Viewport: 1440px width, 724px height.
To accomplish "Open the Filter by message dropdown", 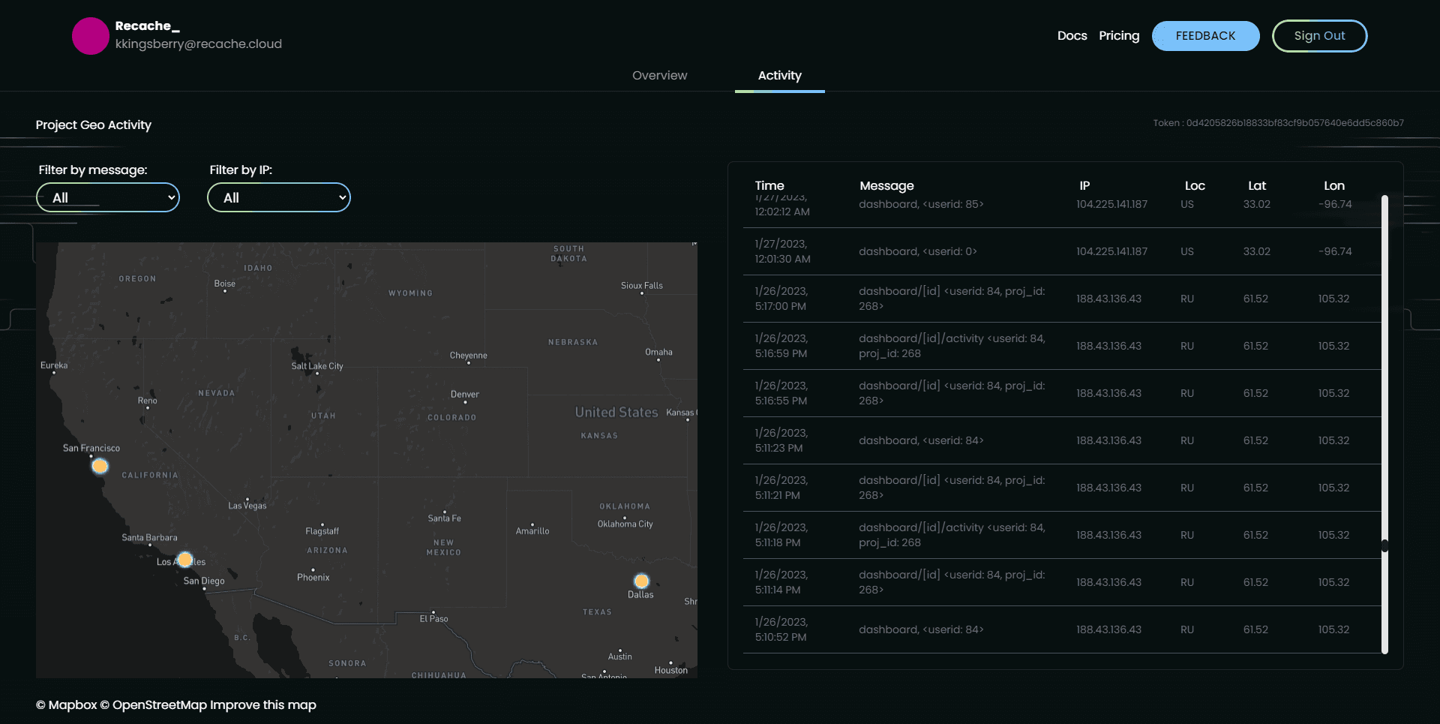I will tap(108, 197).
